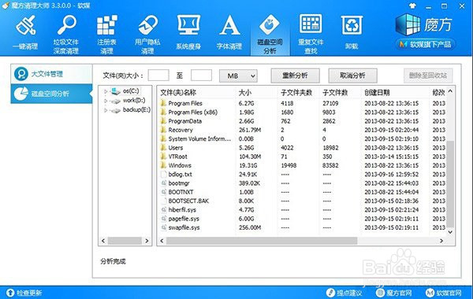Select BOOTNXT file row
The image size is (473, 299).
(302, 192)
